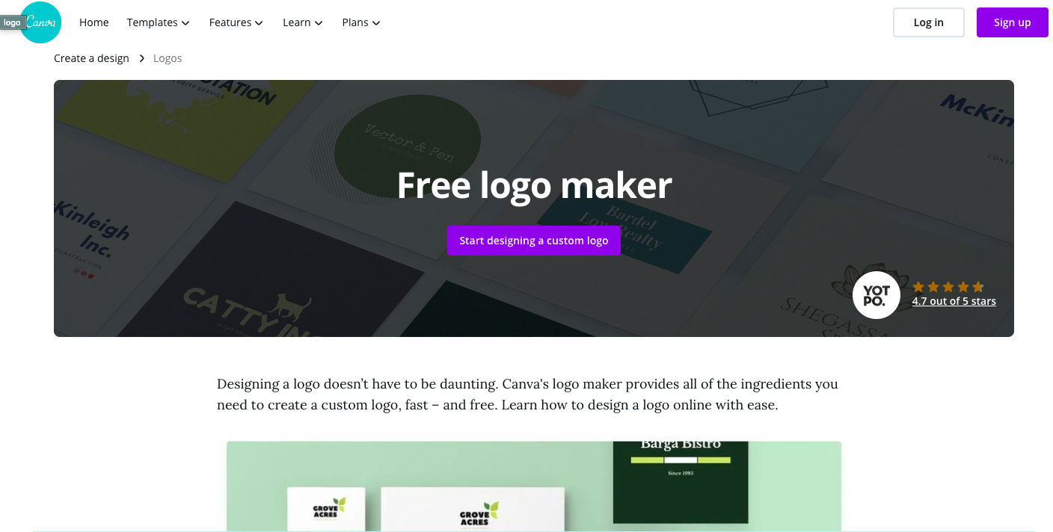Open the 4.7 out of 5 stars link
1053x532 pixels.
pos(954,301)
